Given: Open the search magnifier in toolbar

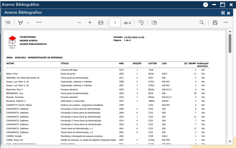Looking at the screenshot, I should pyautogui.click(x=202, y=23).
